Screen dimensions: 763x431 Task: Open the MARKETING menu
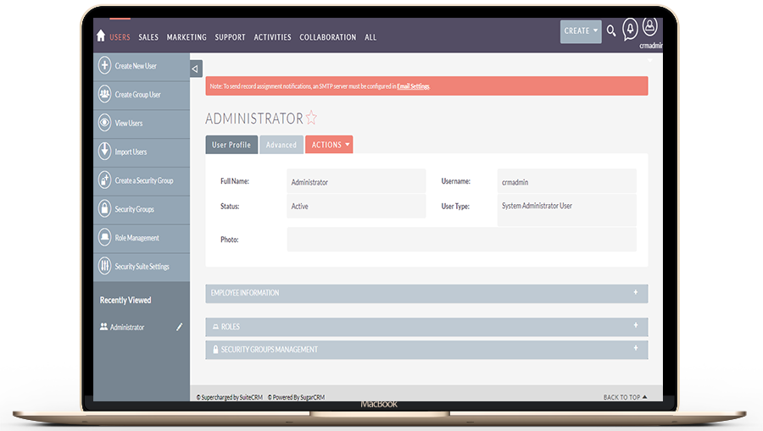(187, 37)
